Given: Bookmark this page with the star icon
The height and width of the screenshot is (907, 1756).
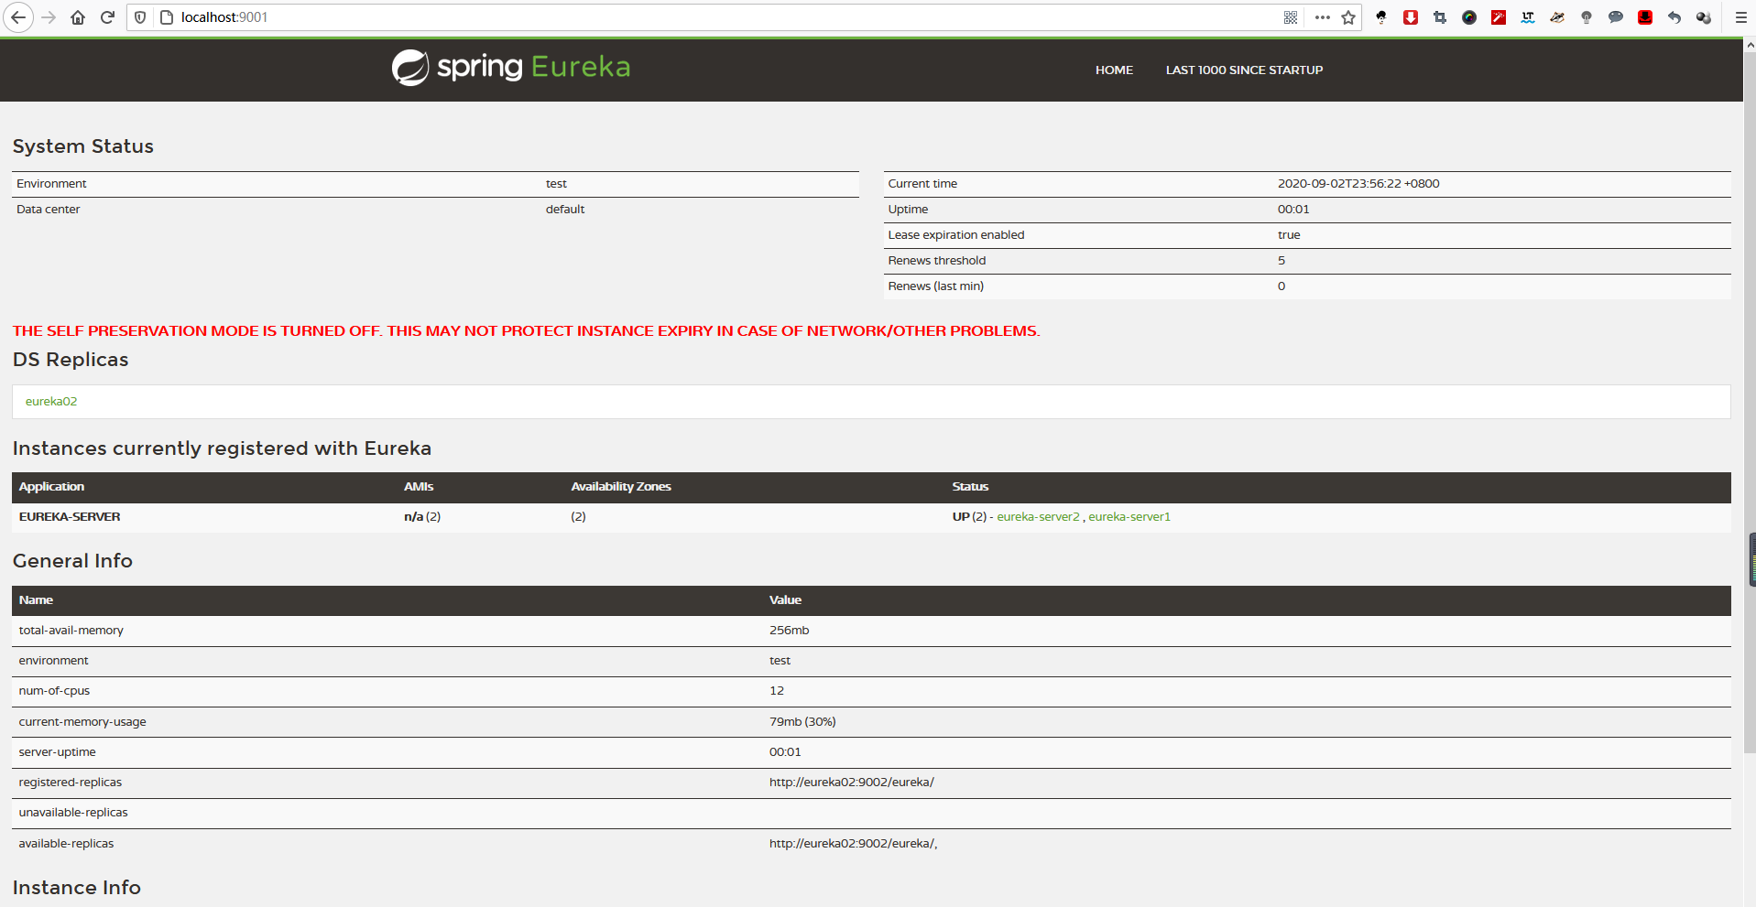Looking at the screenshot, I should coord(1348,17).
